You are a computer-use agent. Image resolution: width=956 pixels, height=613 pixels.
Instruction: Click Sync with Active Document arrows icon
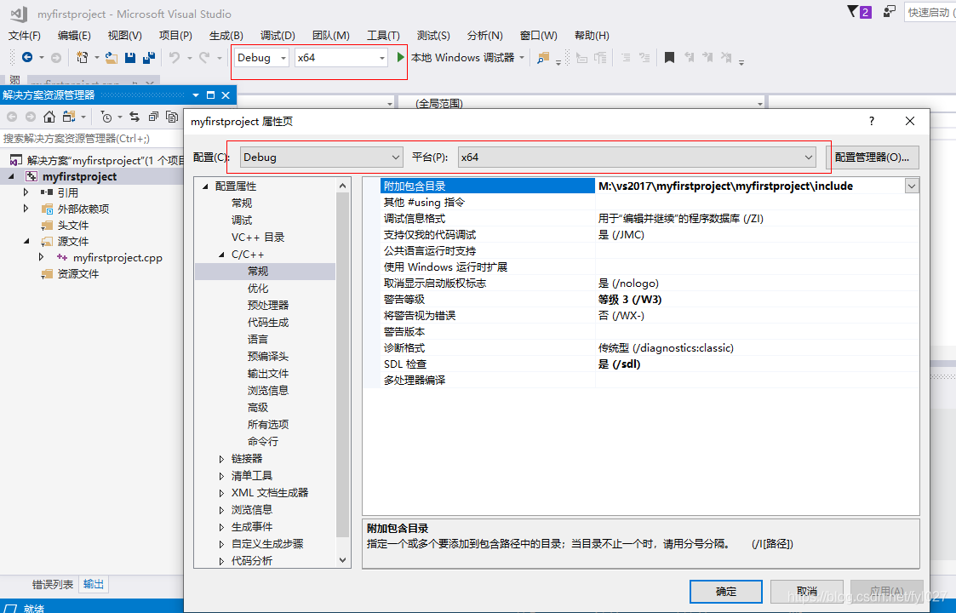(135, 117)
